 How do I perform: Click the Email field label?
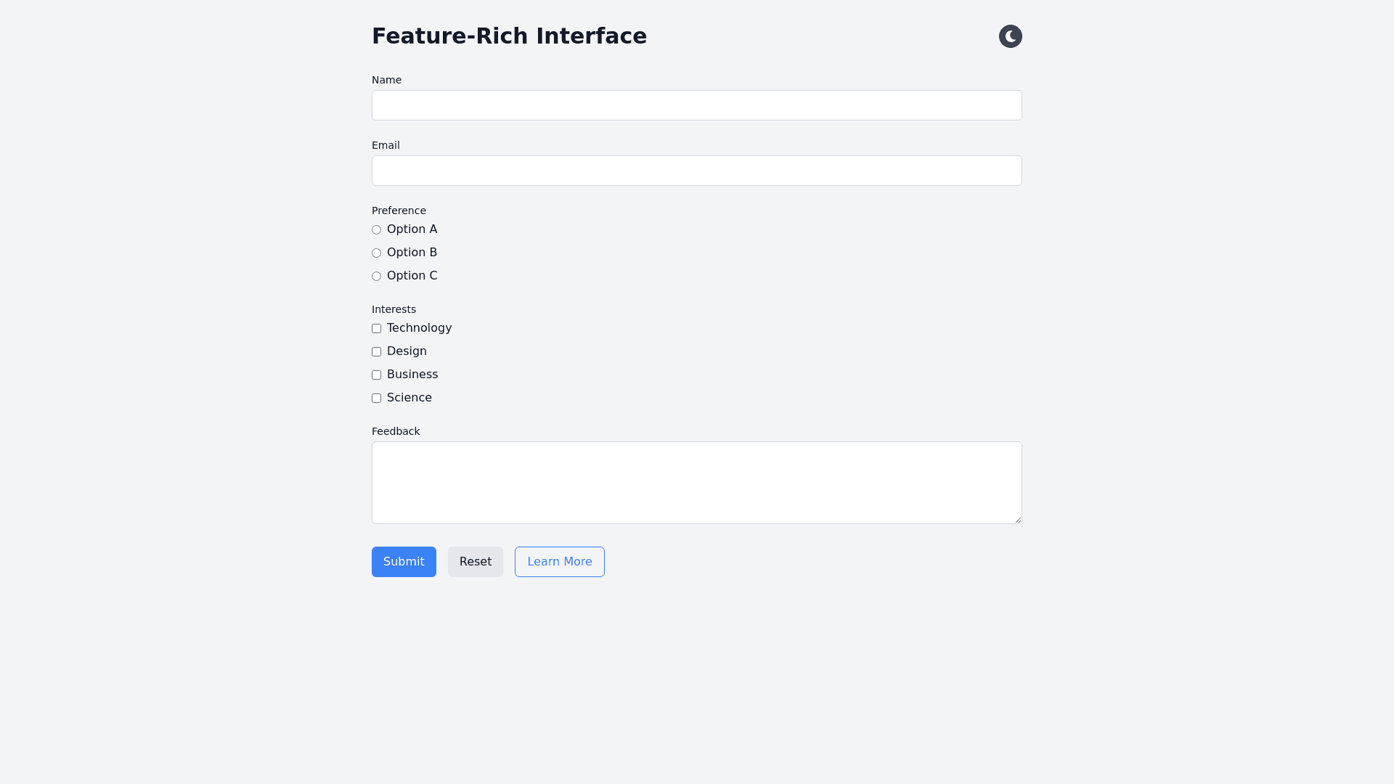[386, 145]
